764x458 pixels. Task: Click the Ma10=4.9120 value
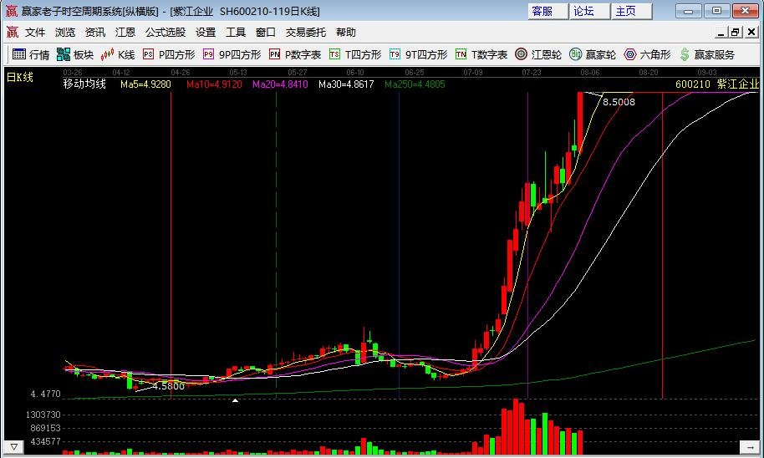[x=214, y=84]
